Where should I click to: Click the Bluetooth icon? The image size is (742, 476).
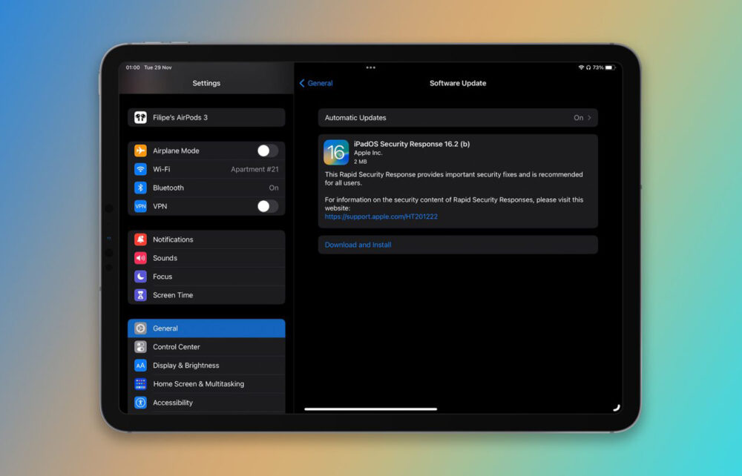coord(139,188)
